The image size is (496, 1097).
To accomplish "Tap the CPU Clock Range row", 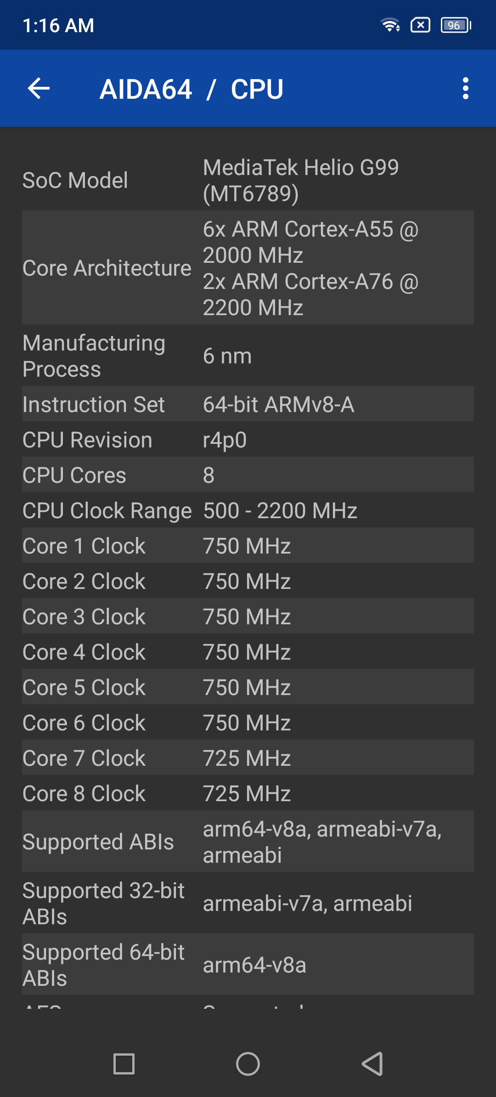I will coord(248,510).
